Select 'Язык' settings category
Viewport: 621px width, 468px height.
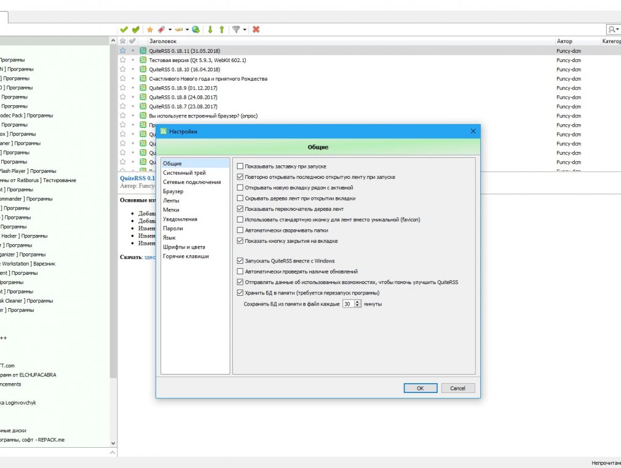(169, 238)
